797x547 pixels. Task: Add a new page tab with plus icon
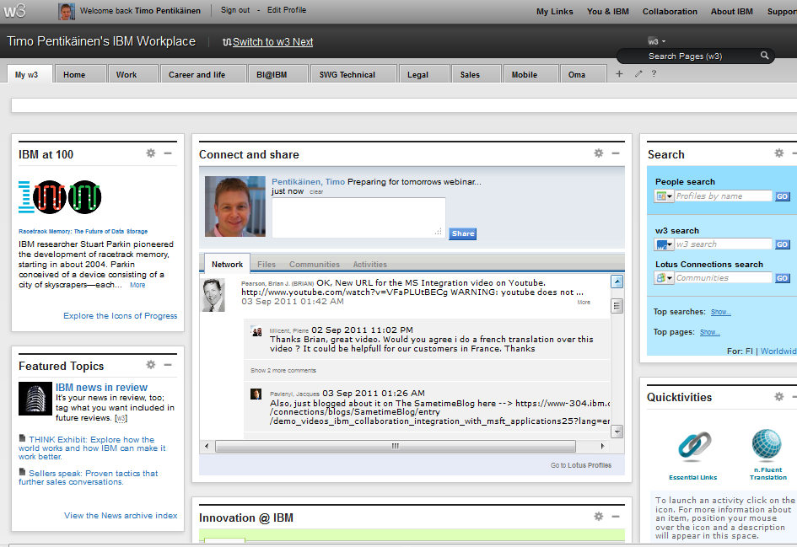(619, 74)
